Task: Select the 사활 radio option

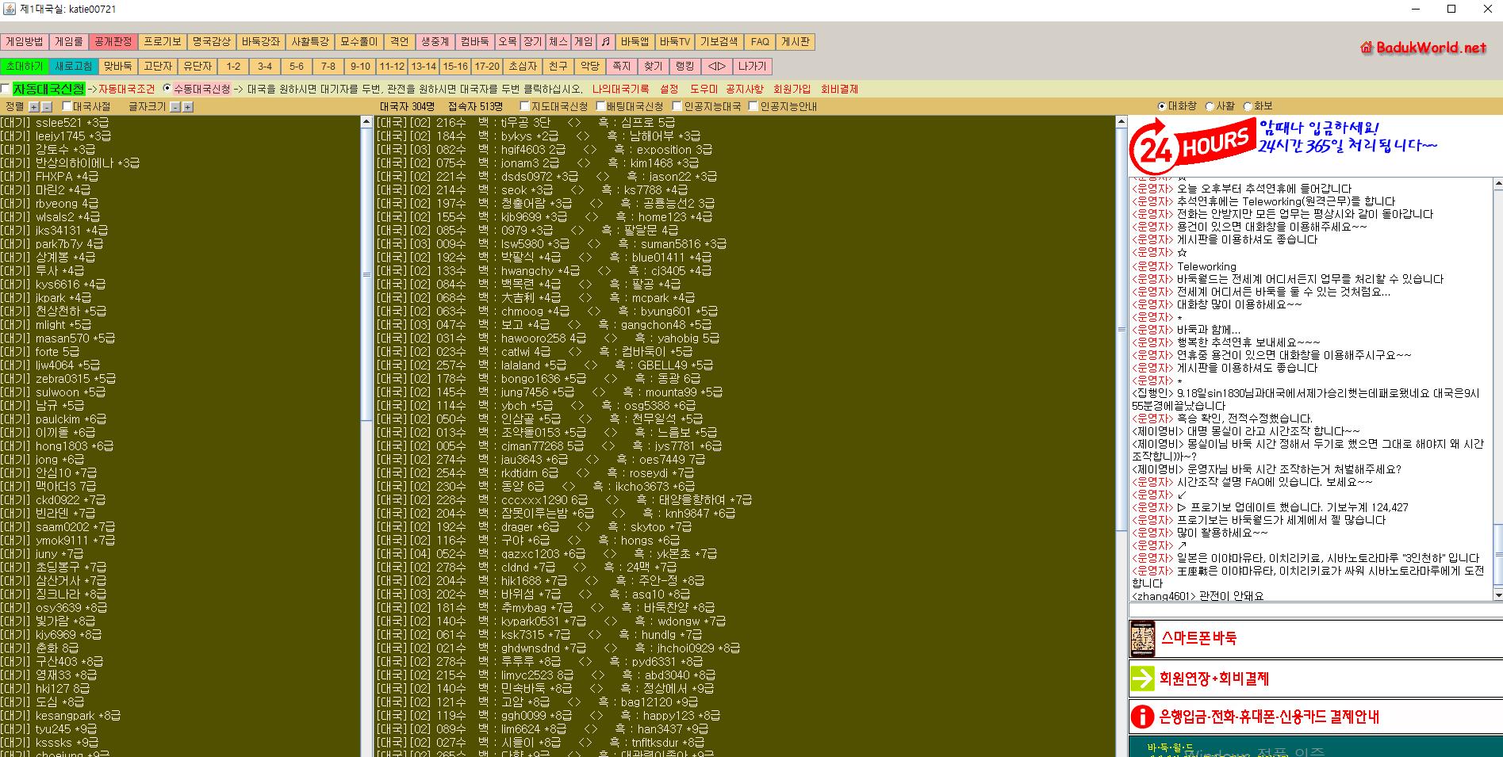Action: (x=1210, y=106)
